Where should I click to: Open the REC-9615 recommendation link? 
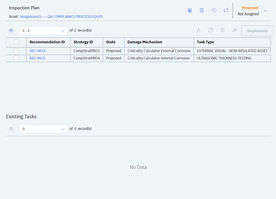[x=38, y=58]
